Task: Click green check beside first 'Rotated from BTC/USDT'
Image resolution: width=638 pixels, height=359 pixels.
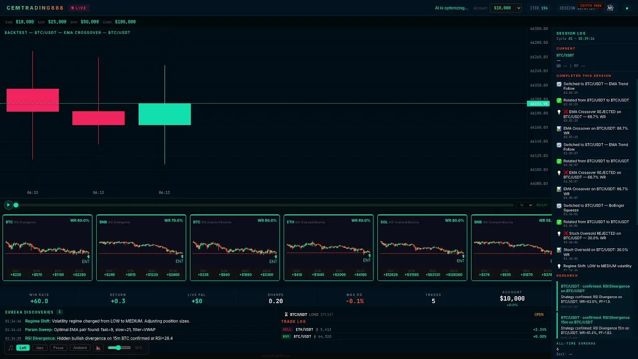Action: (559, 100)
